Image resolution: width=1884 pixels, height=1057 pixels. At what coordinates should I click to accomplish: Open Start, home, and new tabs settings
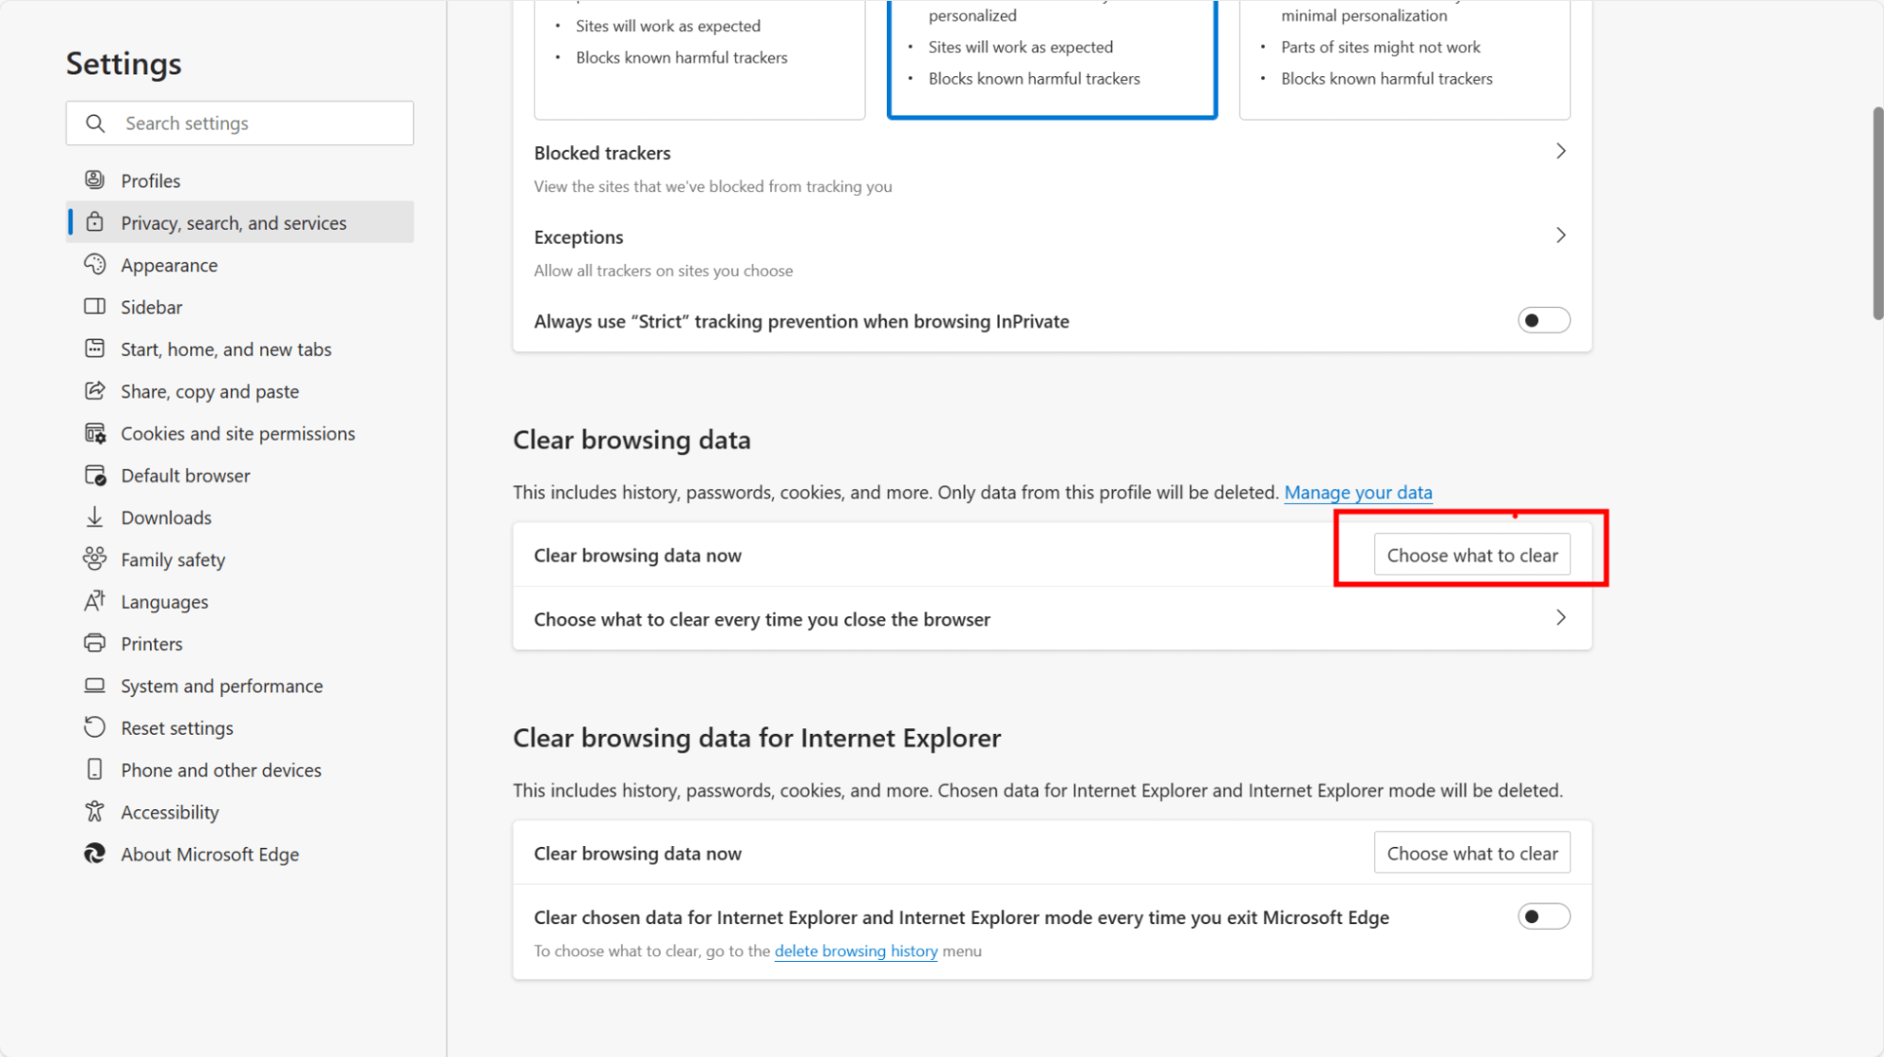click(x=225, y=348)
